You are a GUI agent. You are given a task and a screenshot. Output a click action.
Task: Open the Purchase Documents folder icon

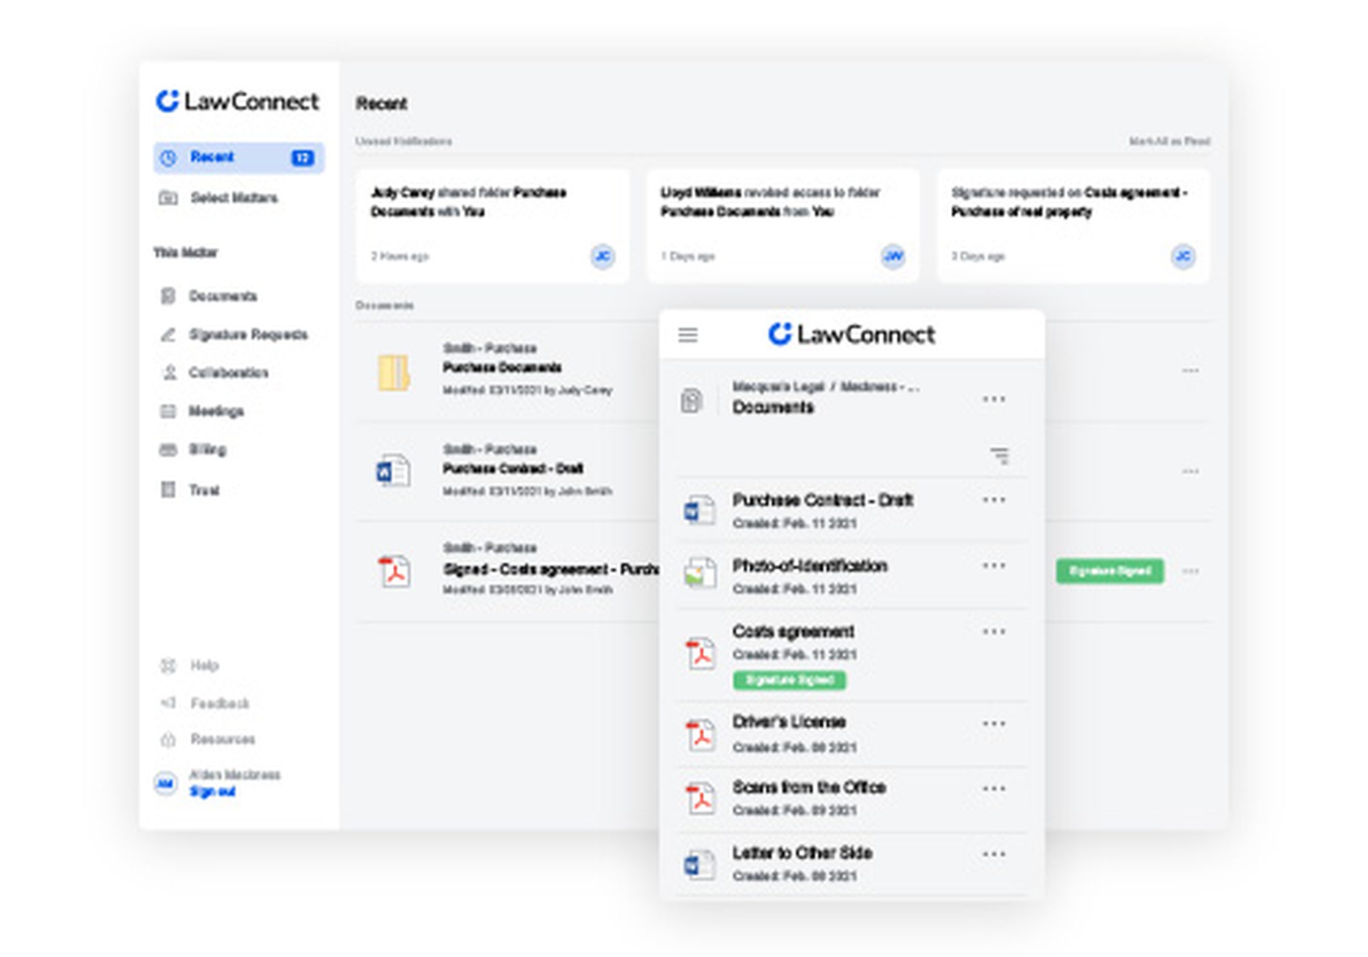tap(394, 373)
